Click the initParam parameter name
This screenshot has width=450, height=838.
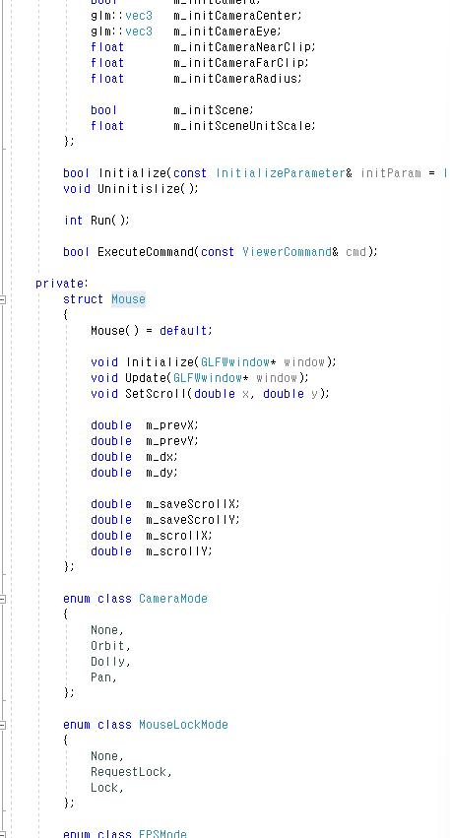pyautogui.click(x=391, y=173)
